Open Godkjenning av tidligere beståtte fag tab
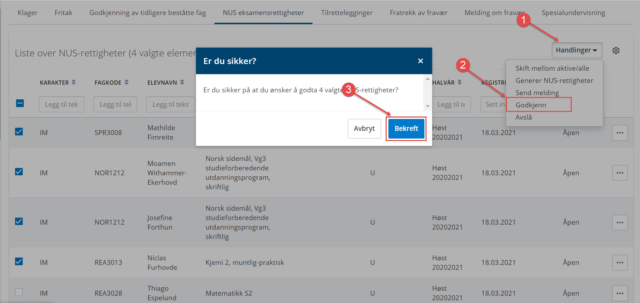 click(x=148, y=13)
